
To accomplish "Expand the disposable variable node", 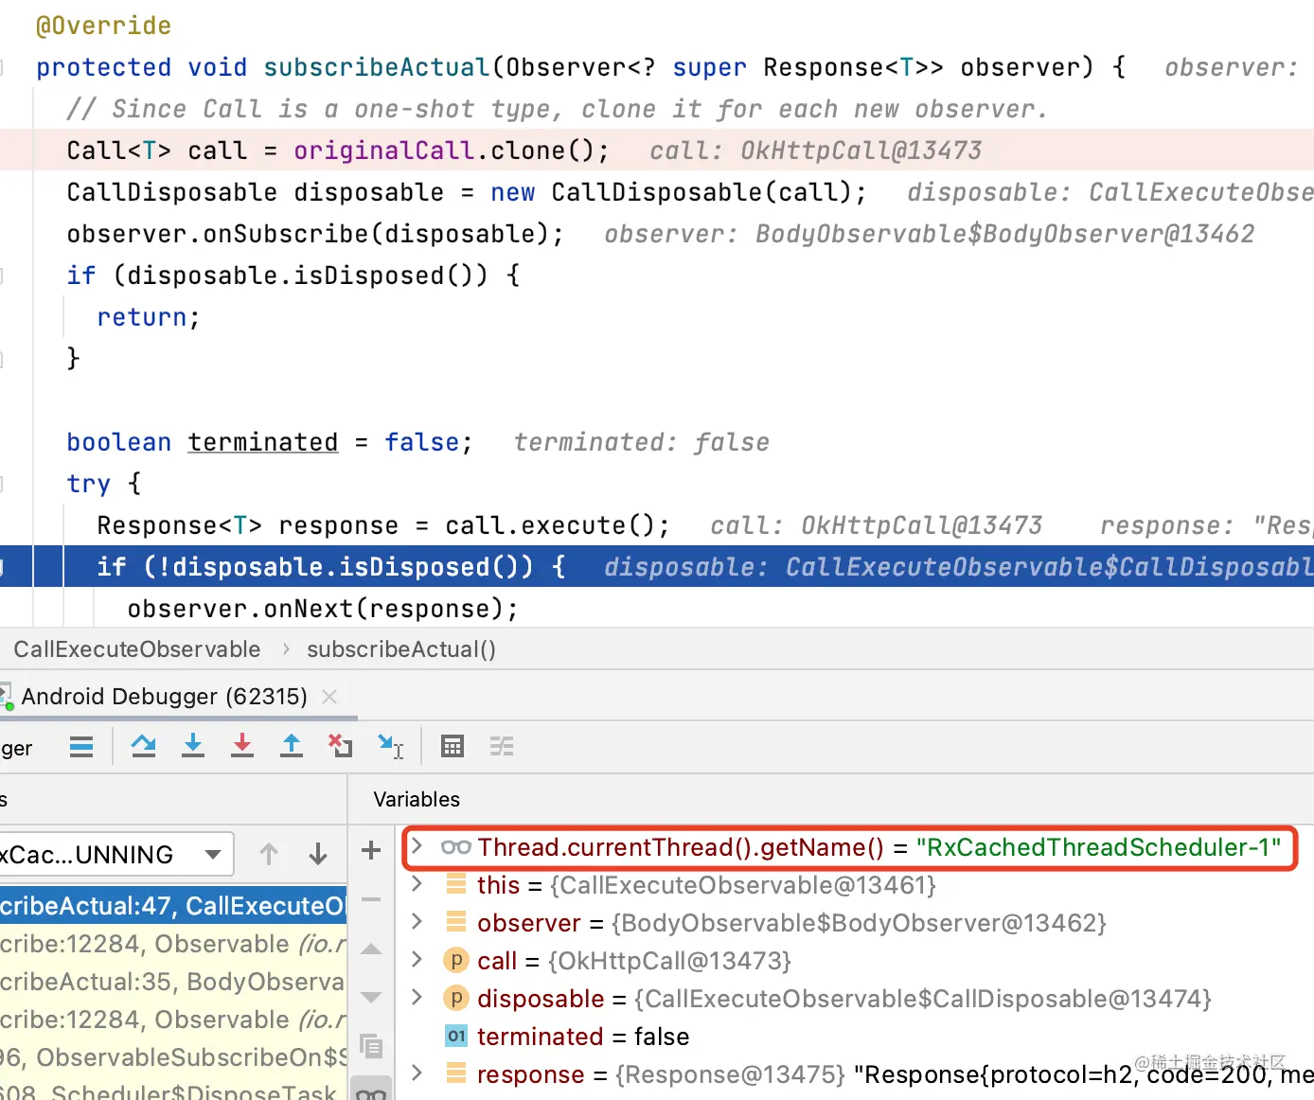I will (x=417, y=998).
